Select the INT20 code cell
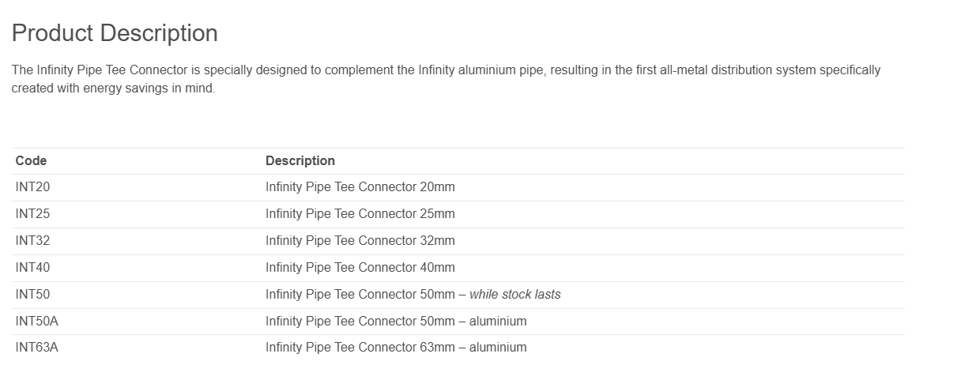This screenshot has width=965, height=380. point(32,187)
